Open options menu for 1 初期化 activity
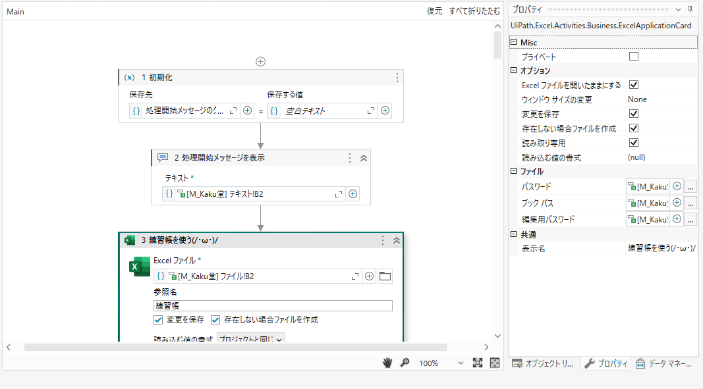703x389 pixels. (x=397, y=78)
